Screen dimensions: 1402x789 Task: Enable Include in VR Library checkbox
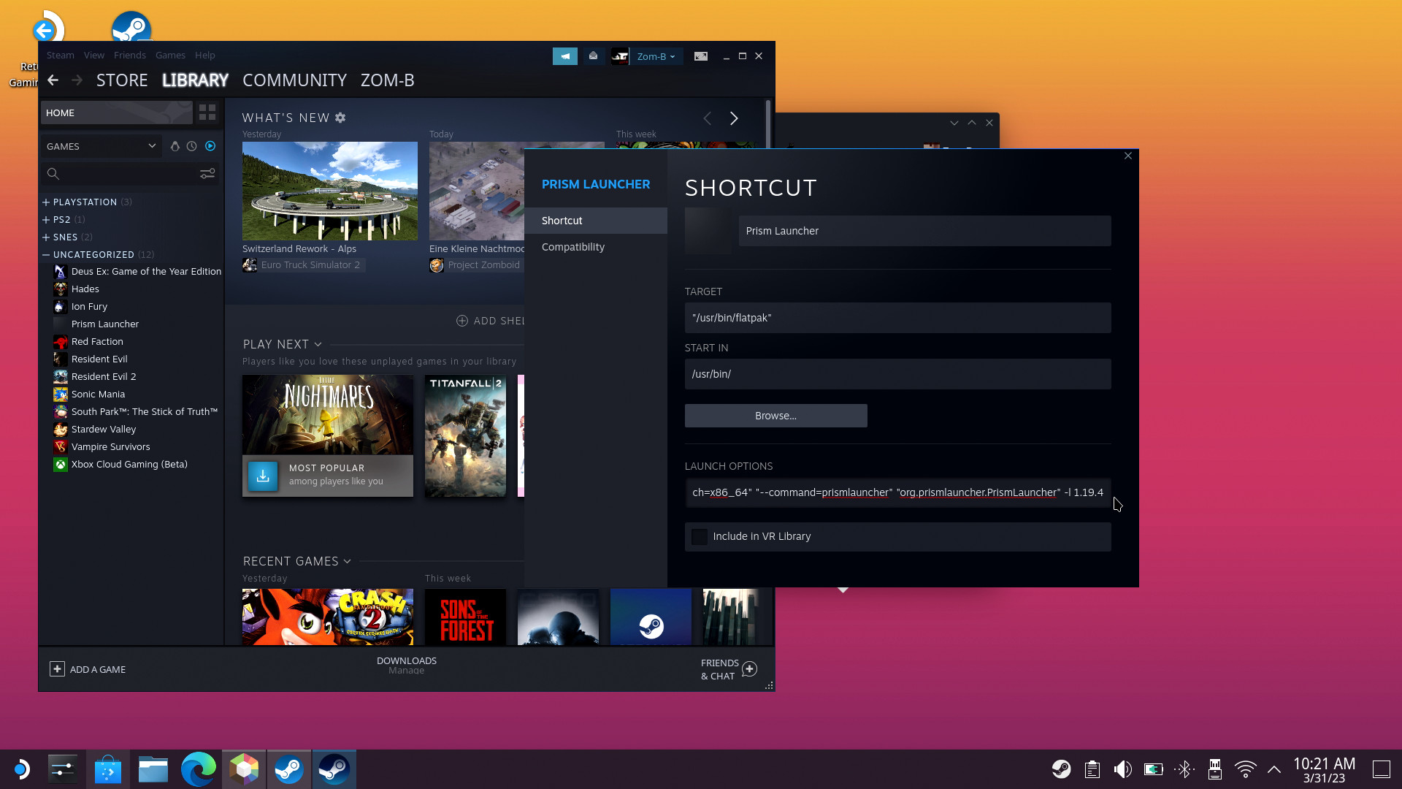[x=699, y=535]
